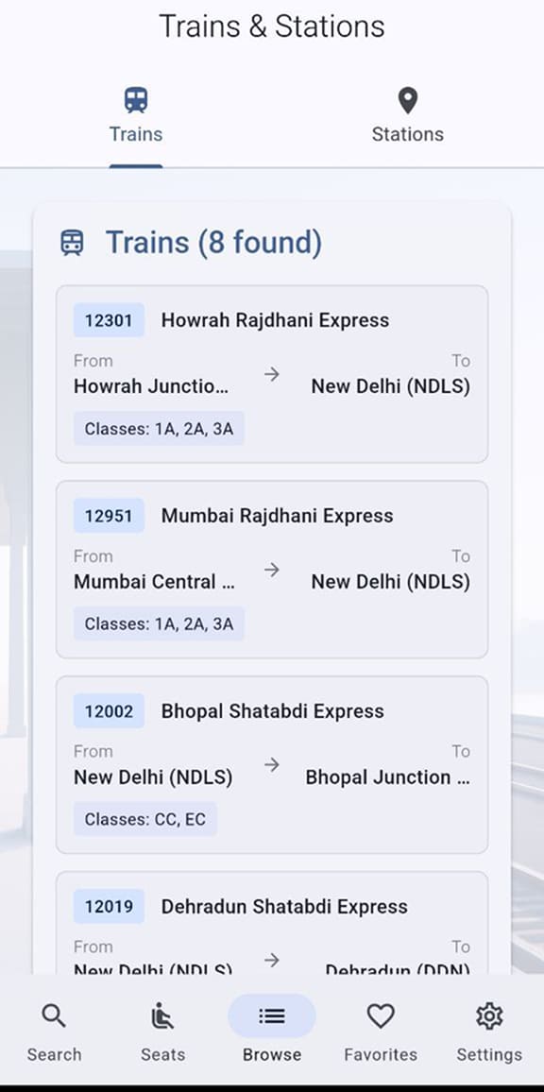
Task: Select the Browse list icon
Action: tap(271, 1015)
